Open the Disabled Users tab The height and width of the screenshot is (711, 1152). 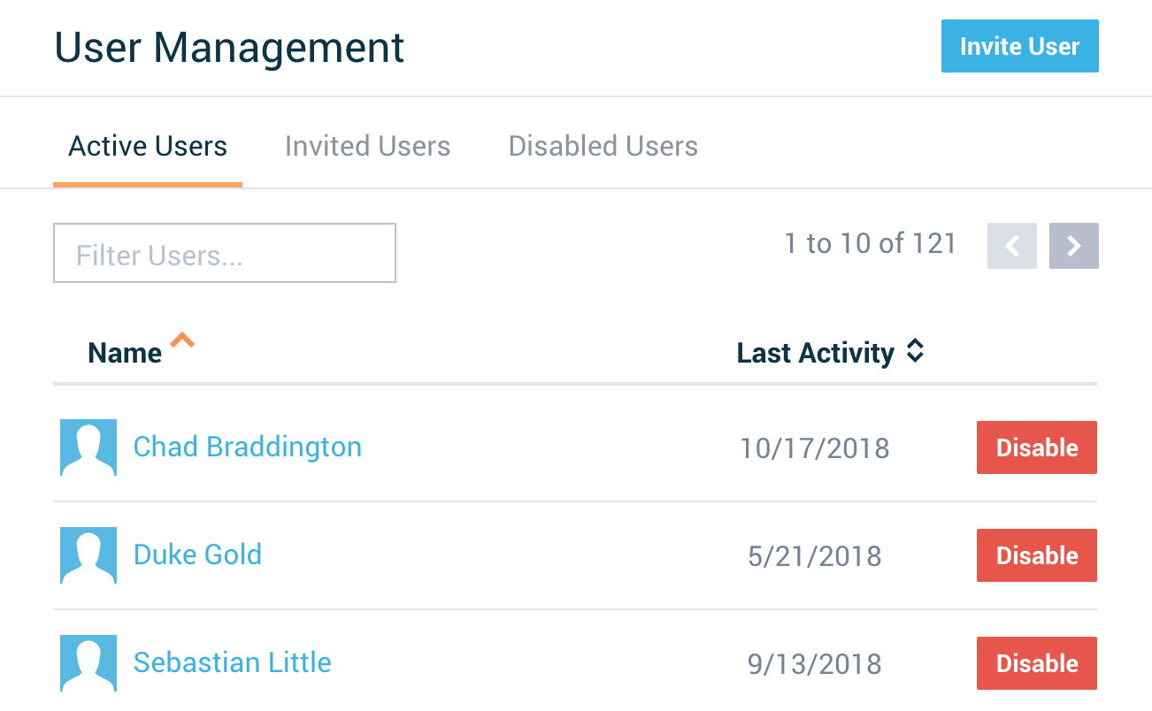(603, 146)
